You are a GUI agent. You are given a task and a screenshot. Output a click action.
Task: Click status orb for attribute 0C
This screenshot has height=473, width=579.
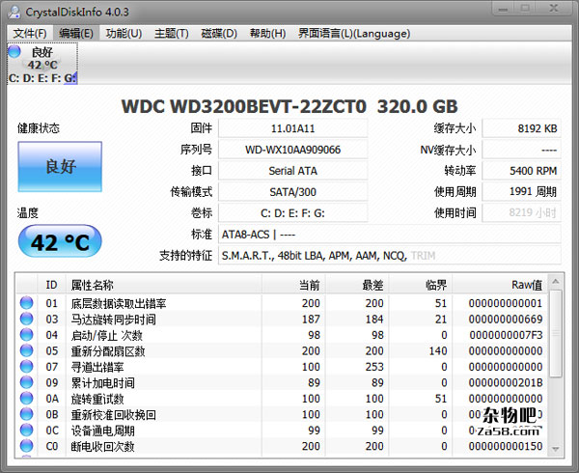(27, 430)
